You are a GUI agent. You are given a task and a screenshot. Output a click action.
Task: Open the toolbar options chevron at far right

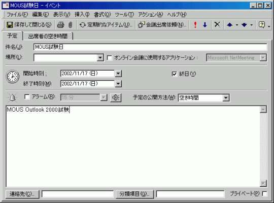[269, 26]
